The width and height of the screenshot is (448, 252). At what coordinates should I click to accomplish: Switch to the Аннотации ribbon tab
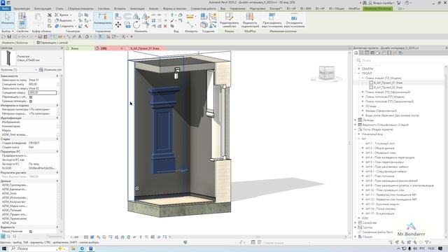[x=137, y=8]
